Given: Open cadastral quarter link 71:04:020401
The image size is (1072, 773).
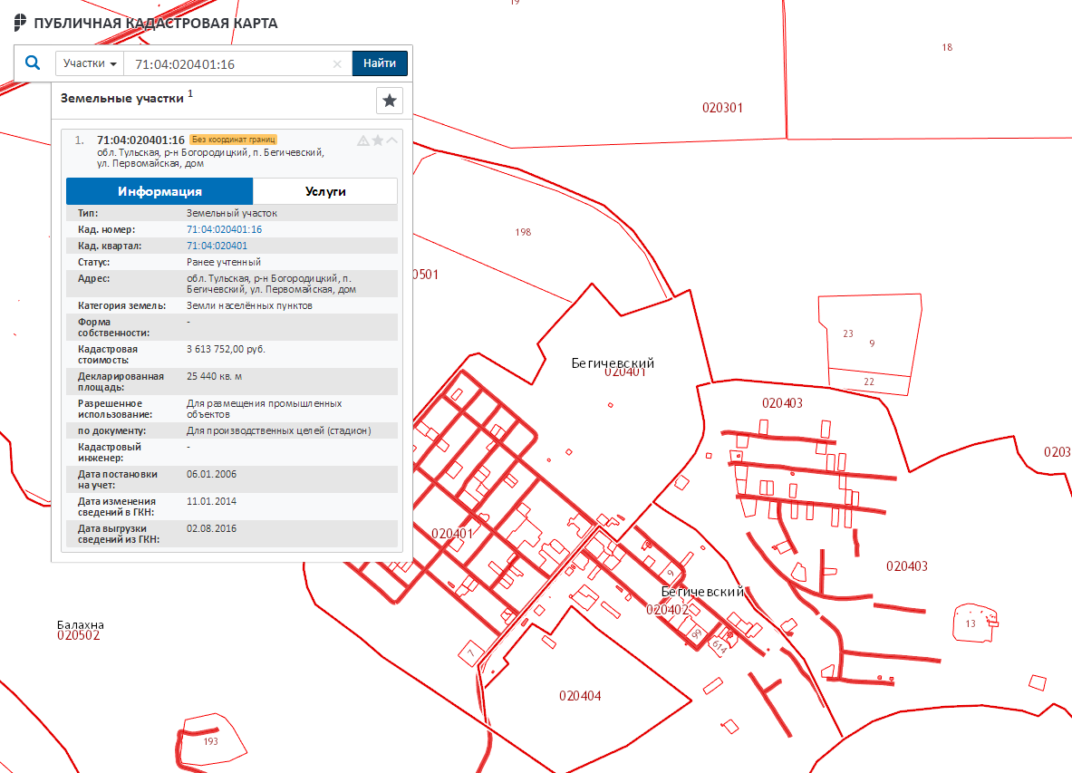Looking at the screenshot, I should coord(217,246).
